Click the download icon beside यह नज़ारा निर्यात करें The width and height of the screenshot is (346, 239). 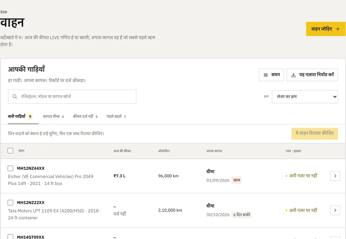294,75
